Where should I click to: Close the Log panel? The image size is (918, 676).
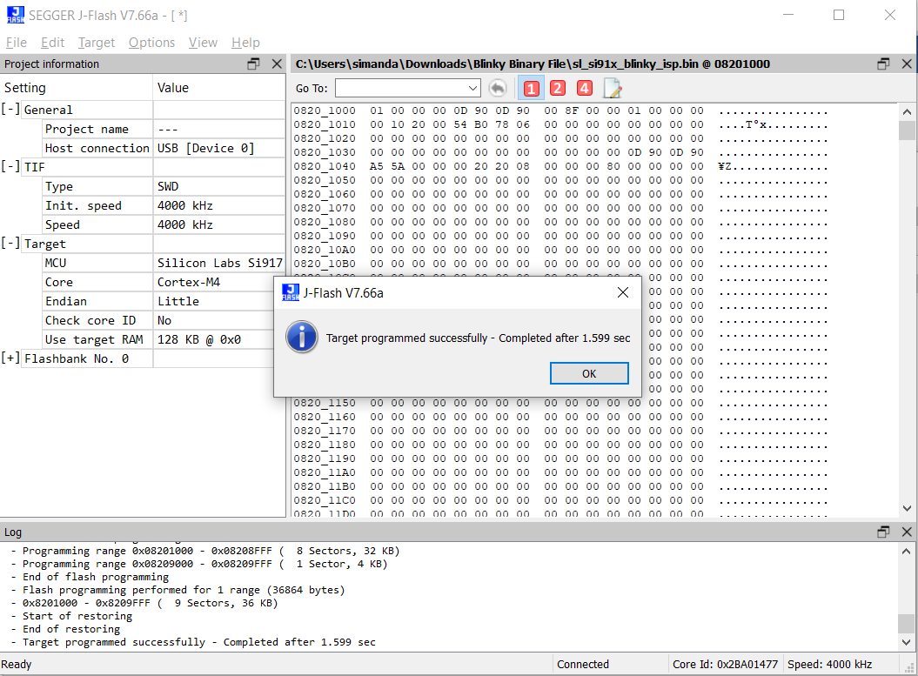point(907,532)
